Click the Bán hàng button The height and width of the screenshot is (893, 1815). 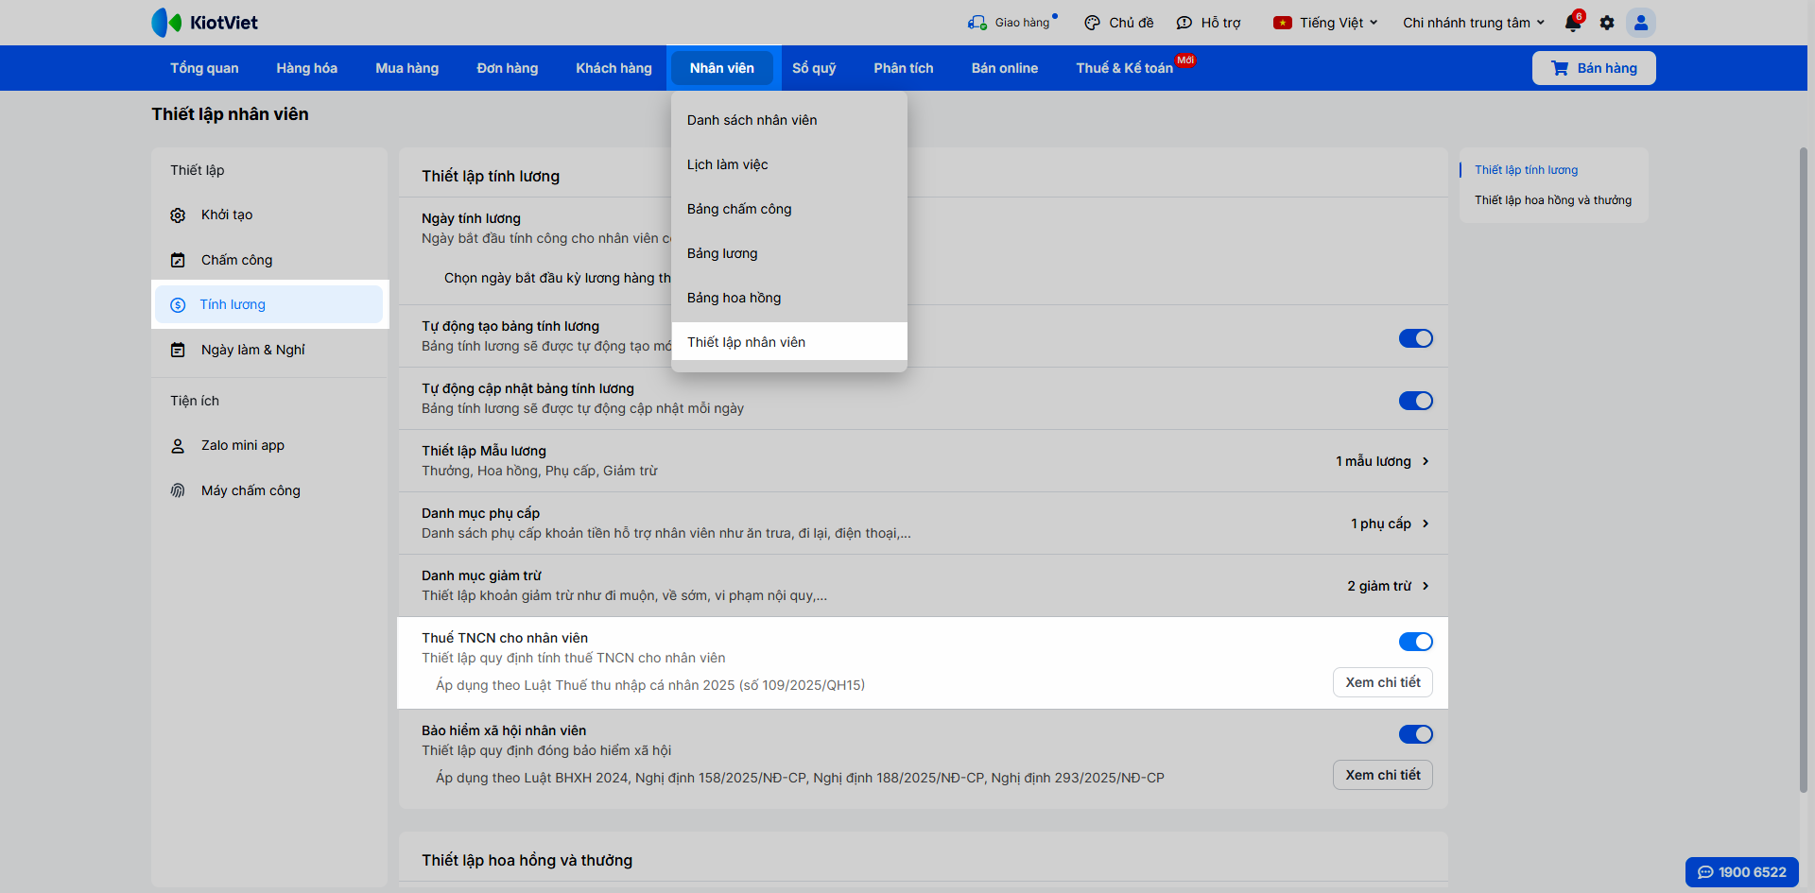(x=1594, y=68)
